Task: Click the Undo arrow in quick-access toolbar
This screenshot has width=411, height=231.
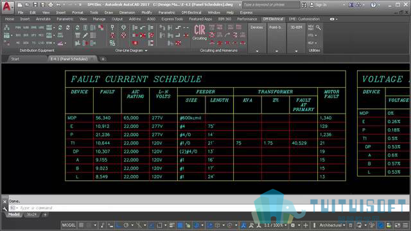Action: (x=58, y=4)
